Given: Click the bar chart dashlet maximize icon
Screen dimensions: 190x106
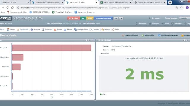Looking at the screenshot, I should (86, 40).
